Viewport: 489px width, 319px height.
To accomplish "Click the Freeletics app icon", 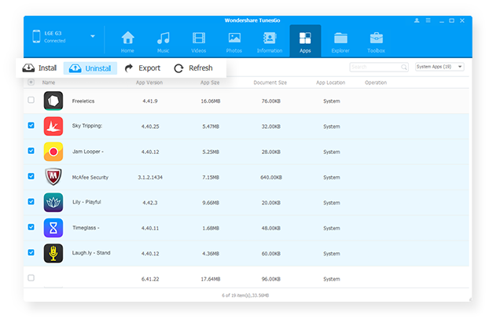I will coord(53,101).
